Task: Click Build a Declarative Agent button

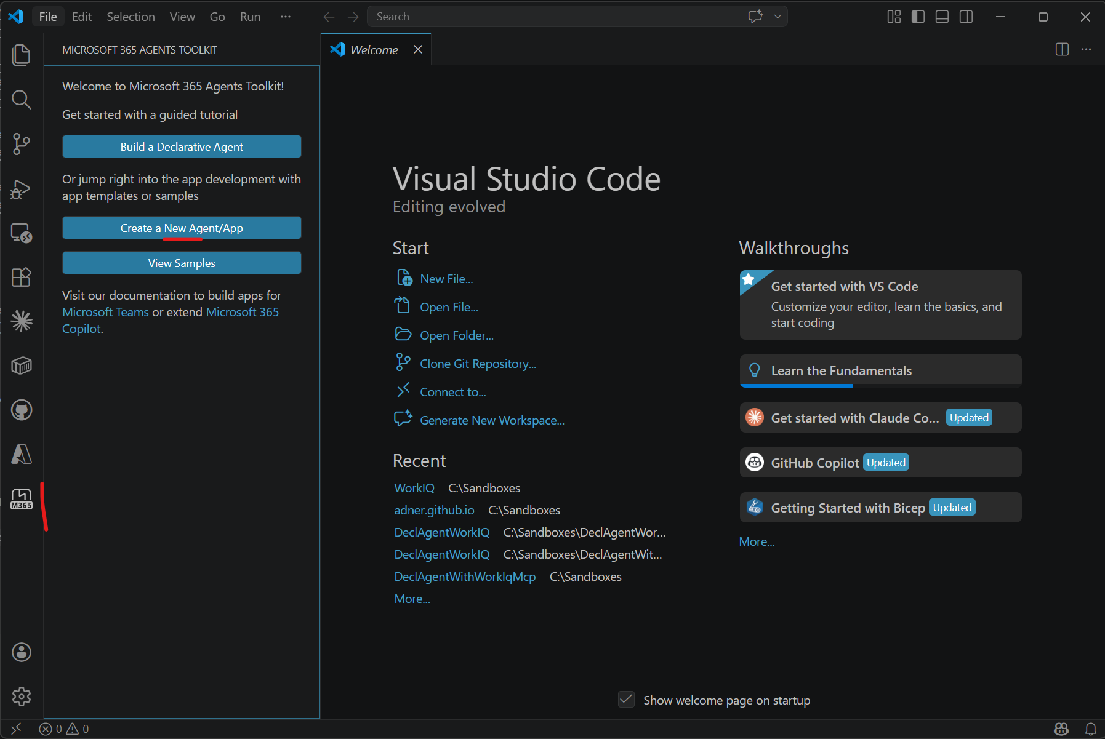Action: coord(182,146)
